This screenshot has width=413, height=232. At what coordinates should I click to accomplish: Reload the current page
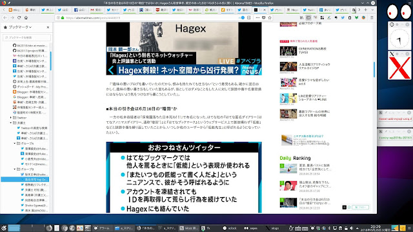pyautogui.click(x=19, y=17)
